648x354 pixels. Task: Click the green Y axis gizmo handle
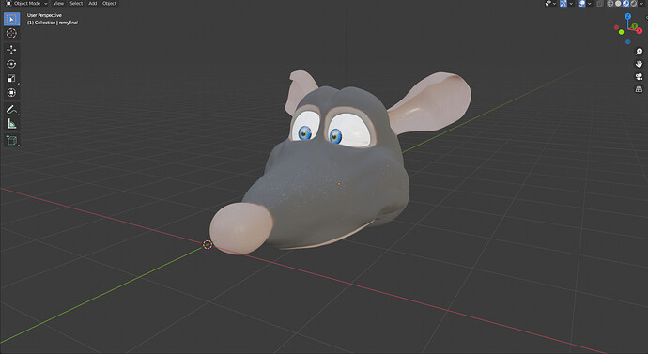pyautogui.click(x=634, y=26)
